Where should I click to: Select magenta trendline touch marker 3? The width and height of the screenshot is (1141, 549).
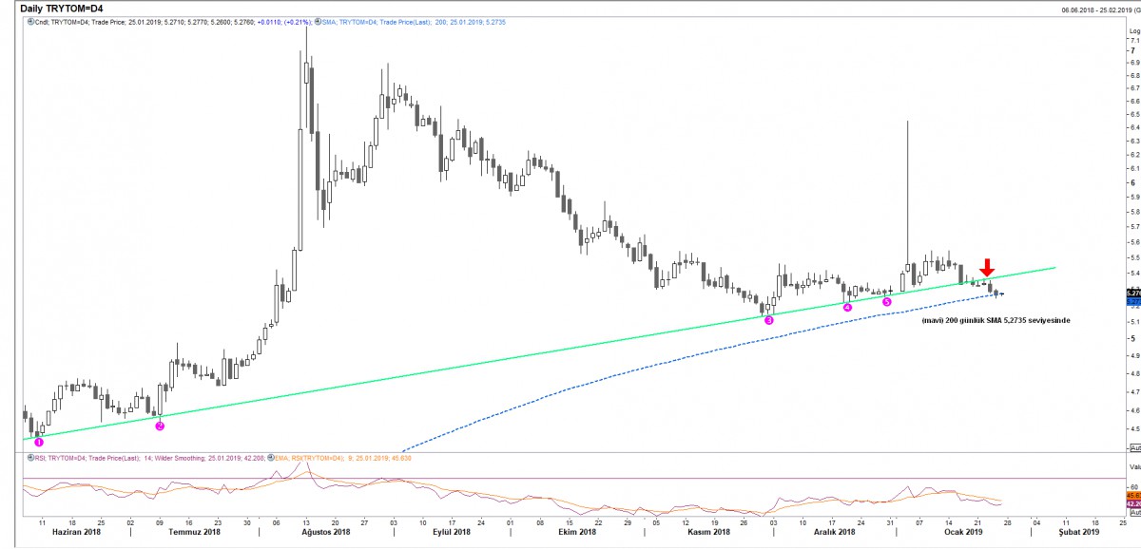point(769,320)
